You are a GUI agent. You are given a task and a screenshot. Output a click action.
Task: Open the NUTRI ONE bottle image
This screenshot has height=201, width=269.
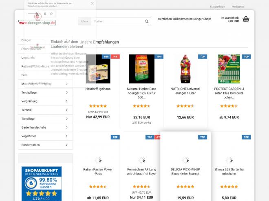pos(185,69)
